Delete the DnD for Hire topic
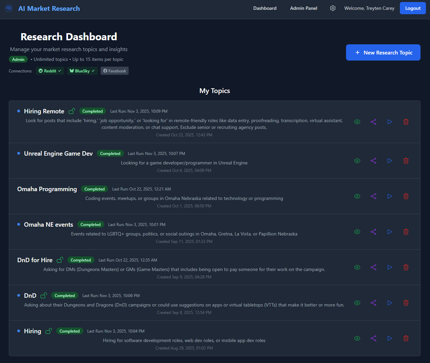430x363 pixels. (x=406, y=267)
